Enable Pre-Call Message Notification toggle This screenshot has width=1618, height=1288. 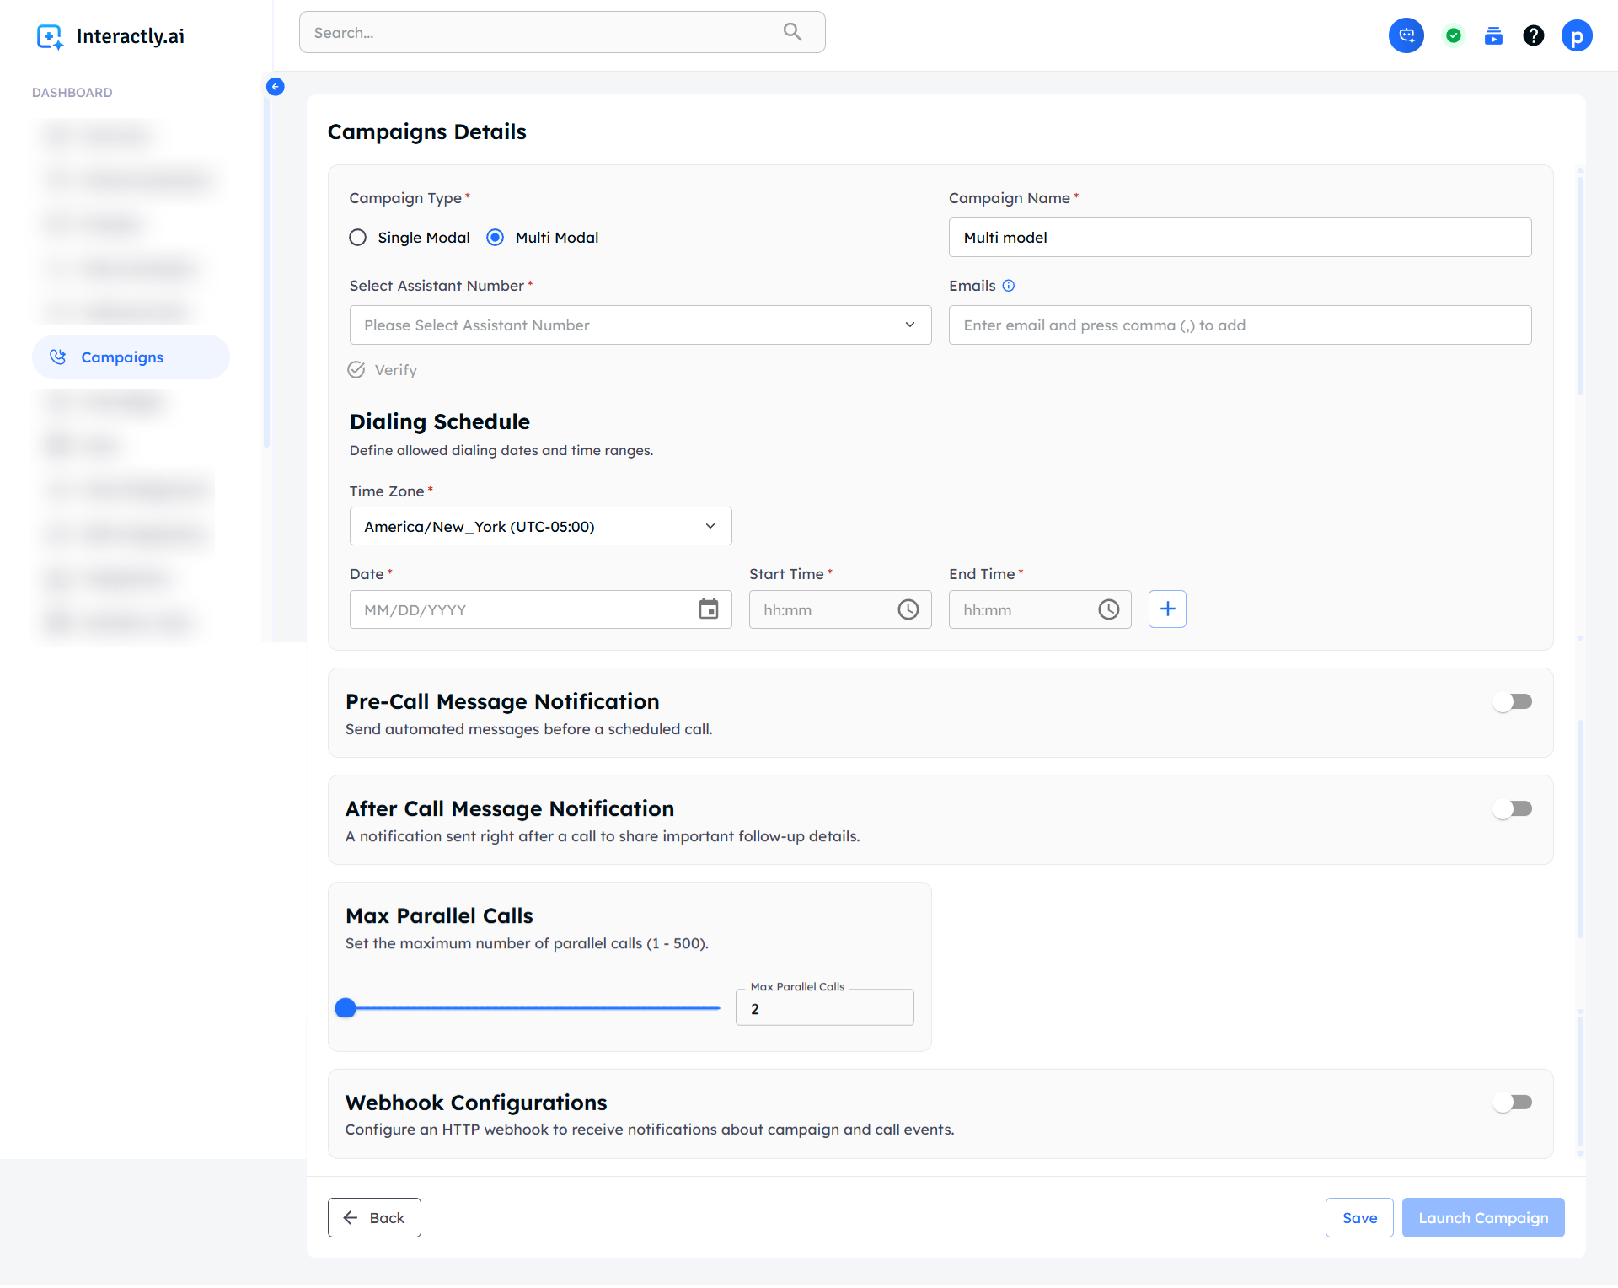[x=1512, y=701]
